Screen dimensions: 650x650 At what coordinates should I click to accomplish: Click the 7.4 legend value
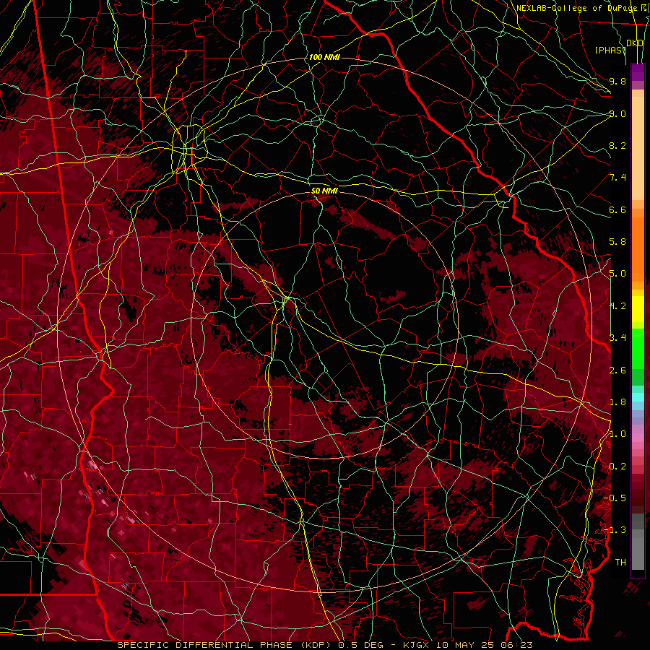pyautogui.click(x=617, y=178)
